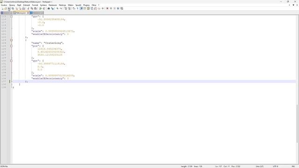Close the current document using the toolbar Close icon
Screen dimensions: 299x168
pyautogui.click(x=17, y=8)
